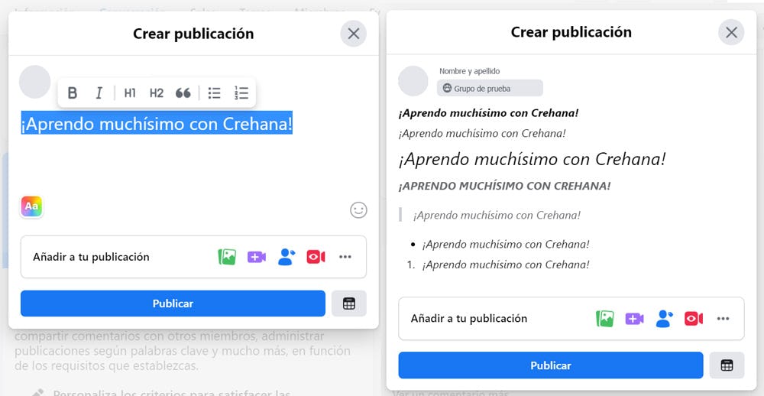This screenshot has height=396, width=764.
Task: Apply H2 heading style
Action: [157, 93]
